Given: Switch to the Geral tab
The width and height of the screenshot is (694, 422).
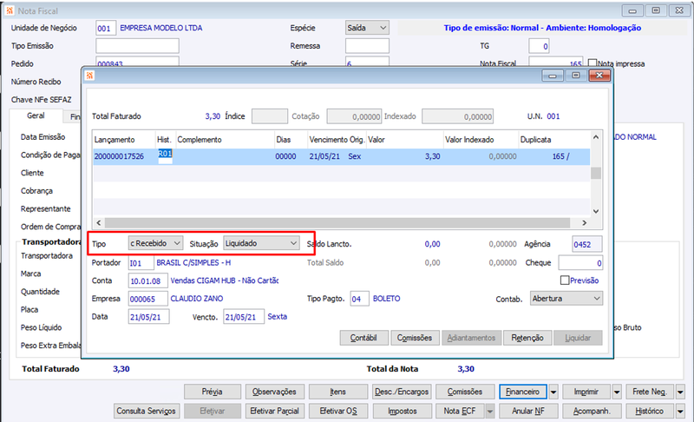Looking at the screenshot, I should (x=36, y=115).
